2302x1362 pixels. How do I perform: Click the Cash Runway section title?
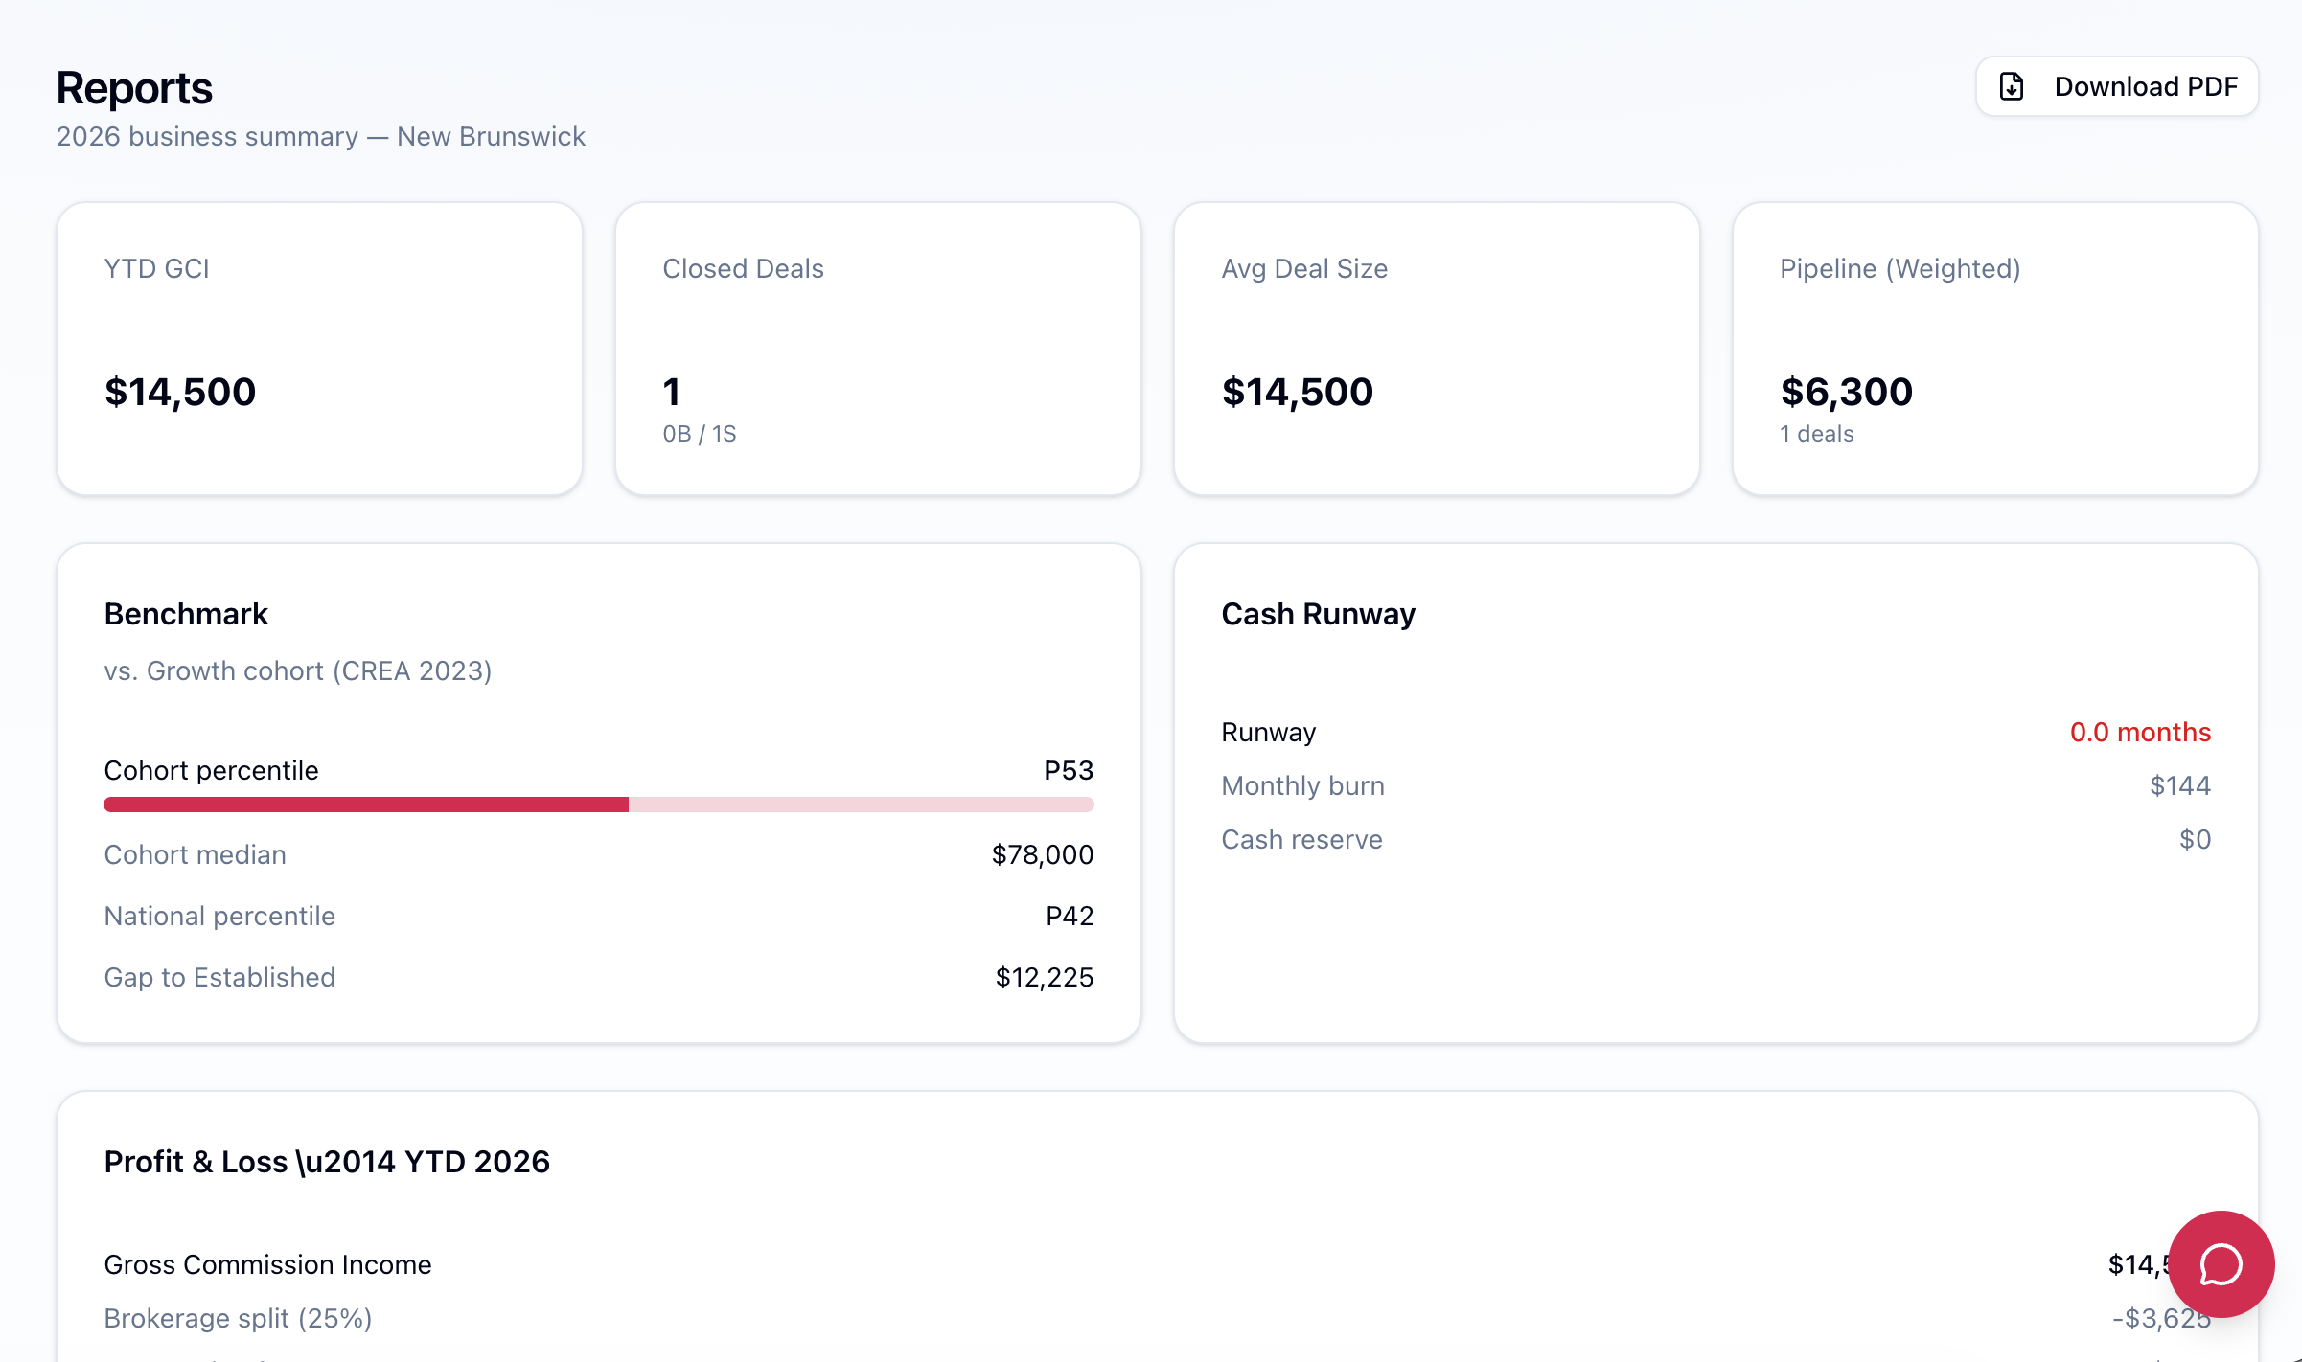pyautogui.click(x=1318, y=614)
